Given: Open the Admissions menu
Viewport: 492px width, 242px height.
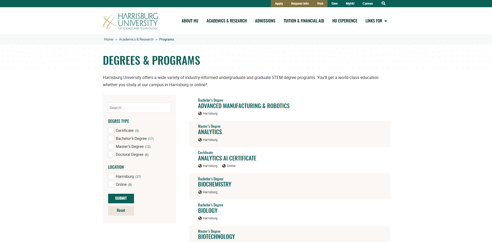Looking at the screenshot, I should (265, 21).
